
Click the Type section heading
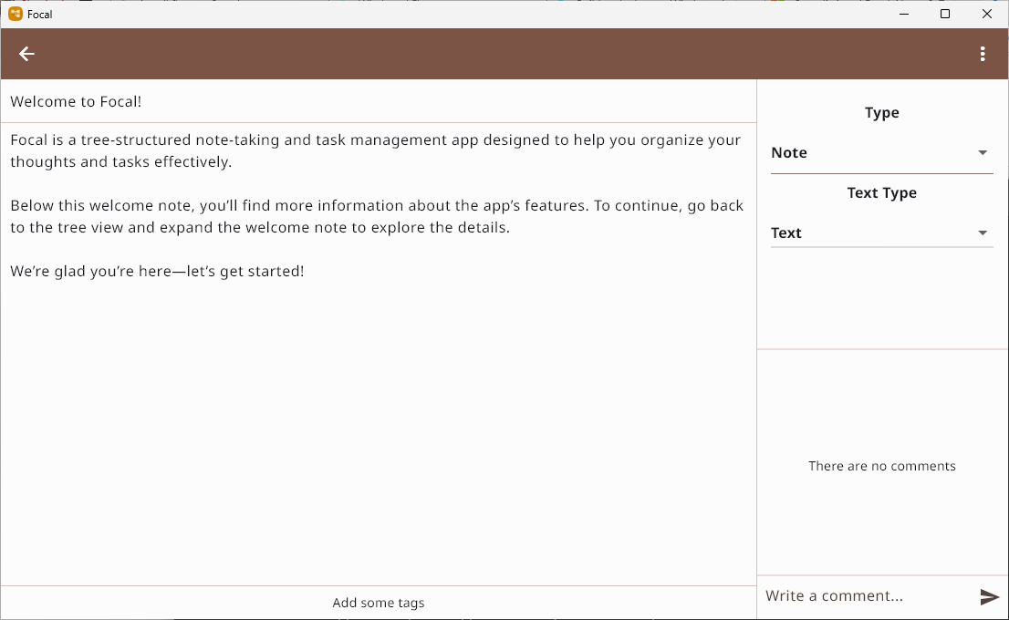tap(881, 112)
